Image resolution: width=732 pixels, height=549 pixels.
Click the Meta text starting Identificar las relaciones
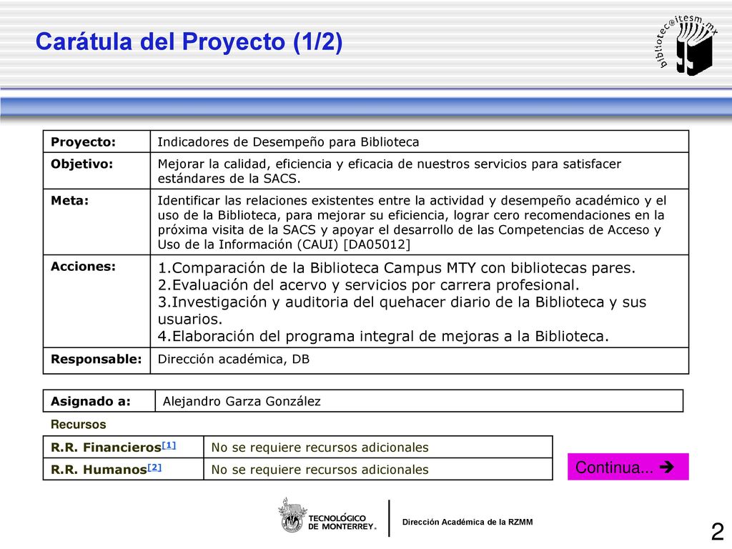tap(412, 222)
